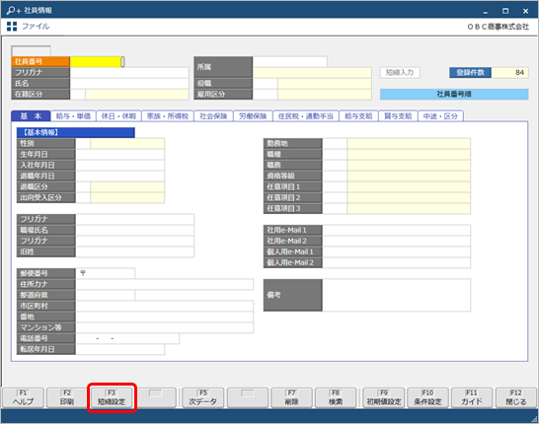The height and width of the screenshot is (424, 539).
Task: Select the 家族・所得税 tab
Action: tap(168, 116)
